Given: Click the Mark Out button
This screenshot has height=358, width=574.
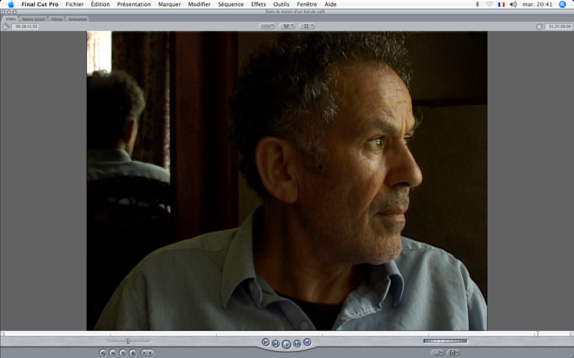Looking at the screenshot, I should tap(150, 353).
